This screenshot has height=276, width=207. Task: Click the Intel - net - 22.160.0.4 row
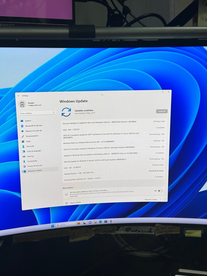point(114,166)
